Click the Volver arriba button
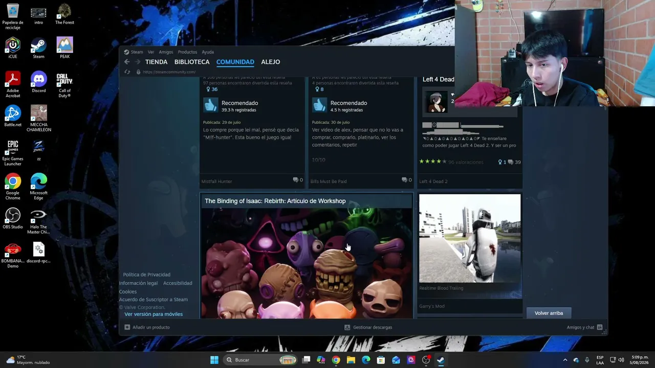This screenshot has height=368, width=655. tap(549, 313)
